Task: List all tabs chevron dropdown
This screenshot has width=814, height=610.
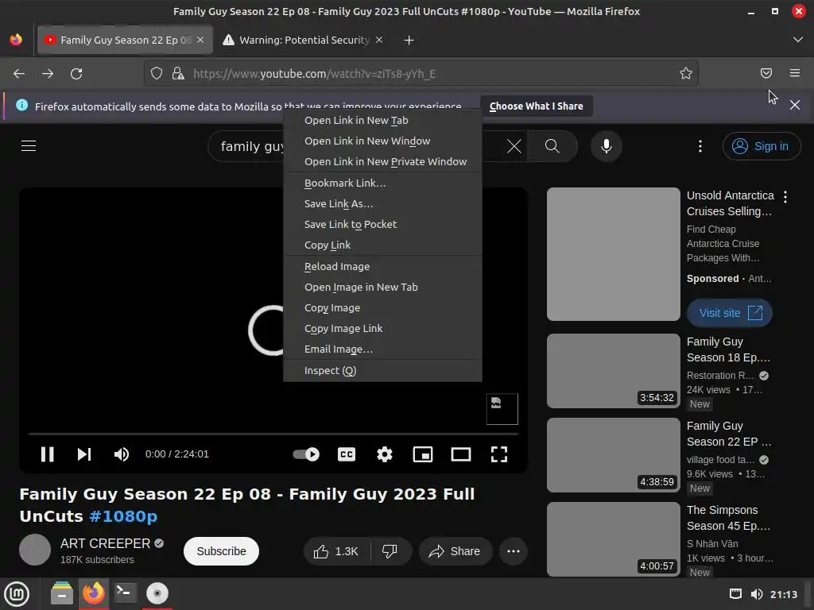Action: click(798, 40)
